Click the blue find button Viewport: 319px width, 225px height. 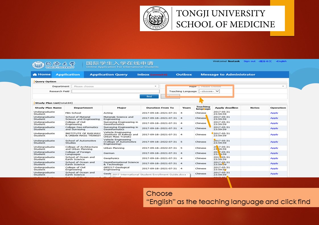(149, 96)
